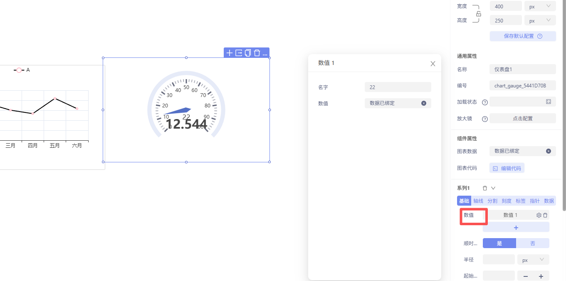
Task: Clear the 数值 binding in the popup
Action: pos(424,103)
